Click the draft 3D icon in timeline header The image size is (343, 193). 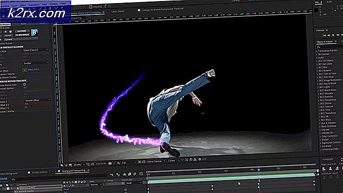[118, 175]
